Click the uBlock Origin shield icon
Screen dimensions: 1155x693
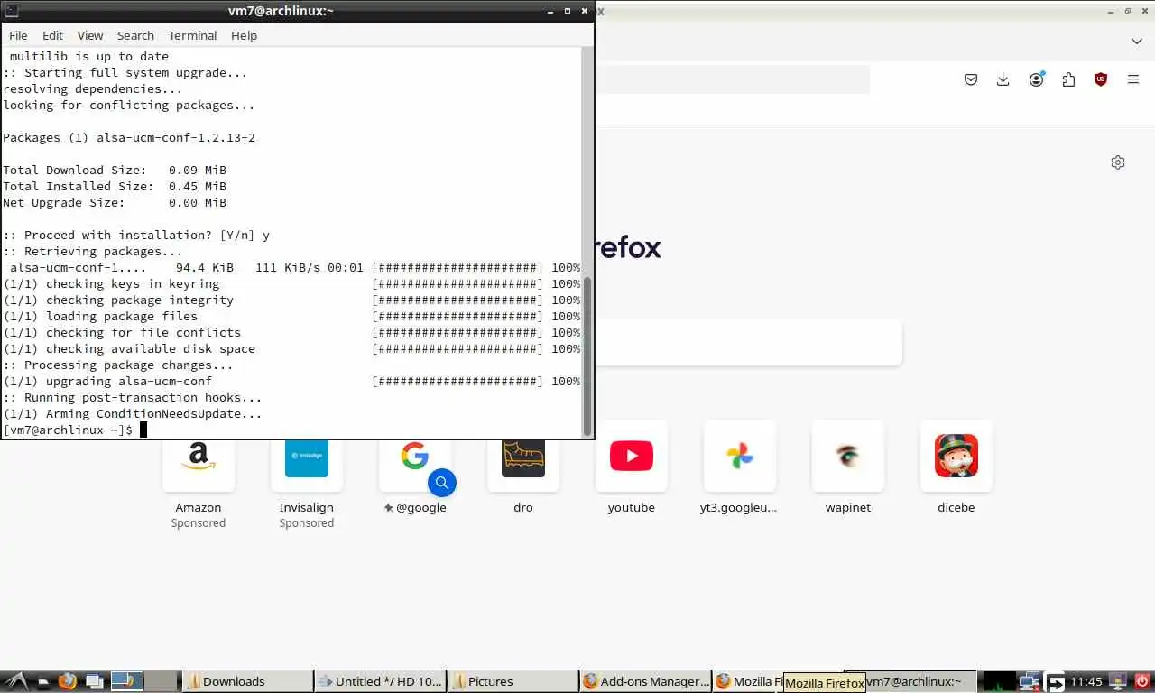pyautogui.click(x=1101, y=79)
